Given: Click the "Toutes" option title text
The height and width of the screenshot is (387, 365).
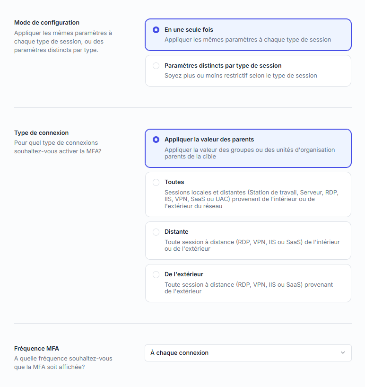Looking at the screenshot, I should (174, 182).
